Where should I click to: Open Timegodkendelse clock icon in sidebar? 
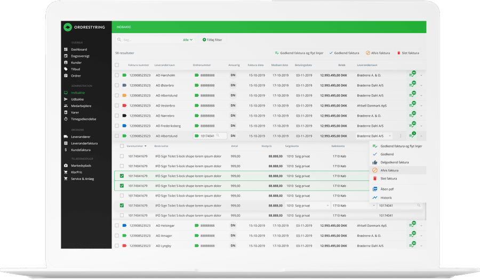point(66,119)
